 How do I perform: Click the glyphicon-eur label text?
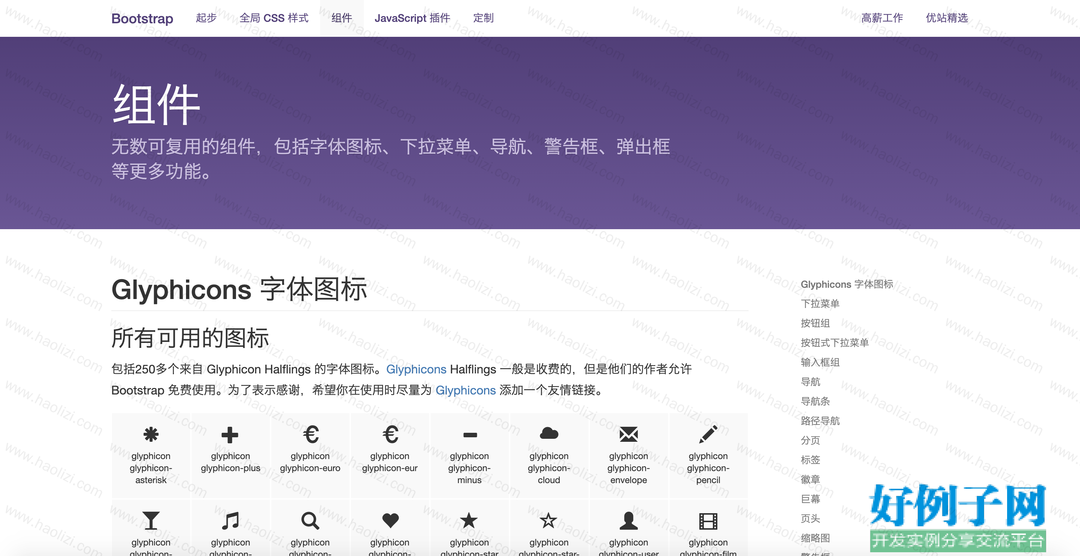pos(390,462)
